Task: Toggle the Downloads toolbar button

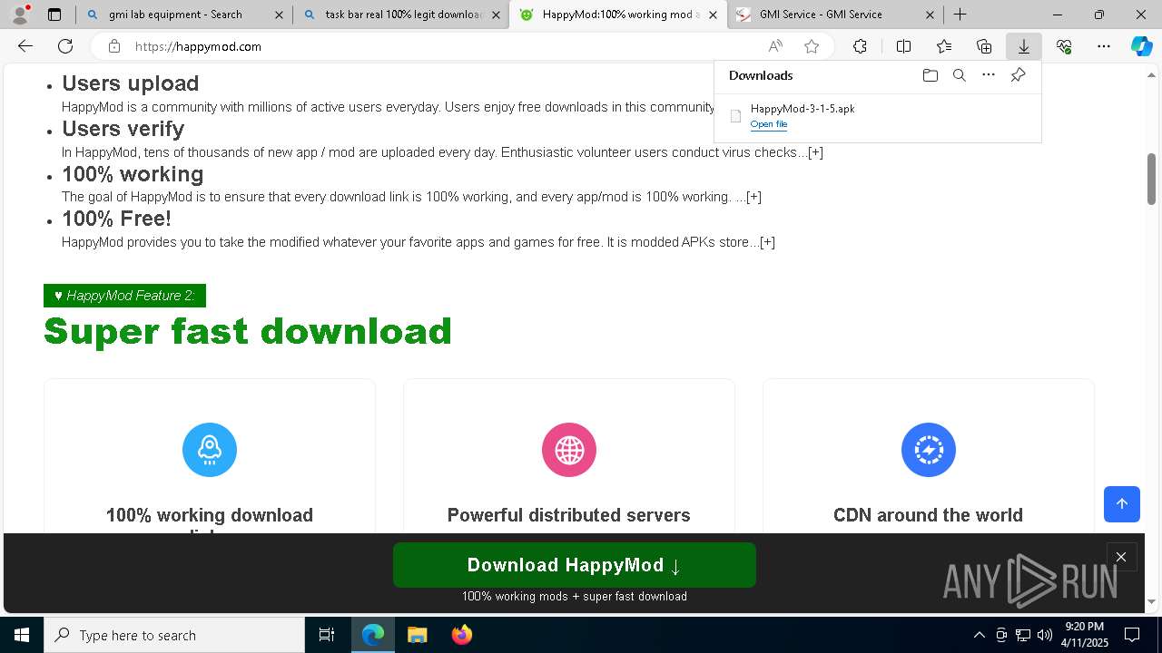Action: tap(1024, 46)
